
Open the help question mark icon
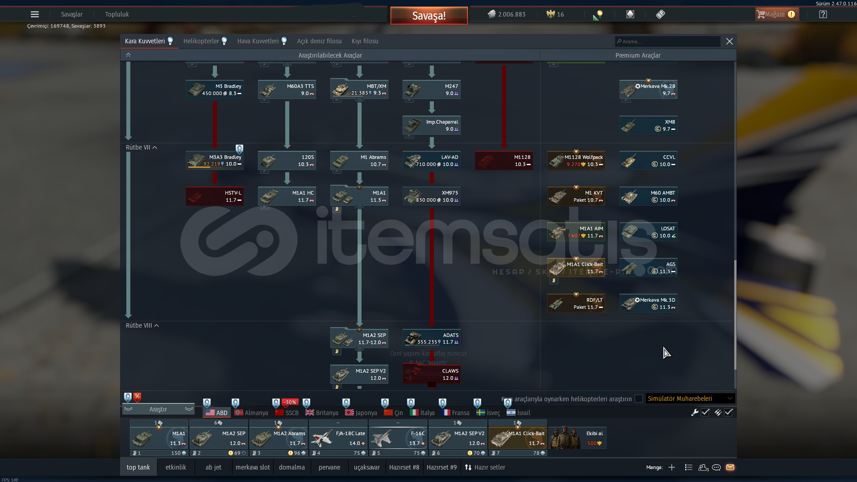(823, 14)
